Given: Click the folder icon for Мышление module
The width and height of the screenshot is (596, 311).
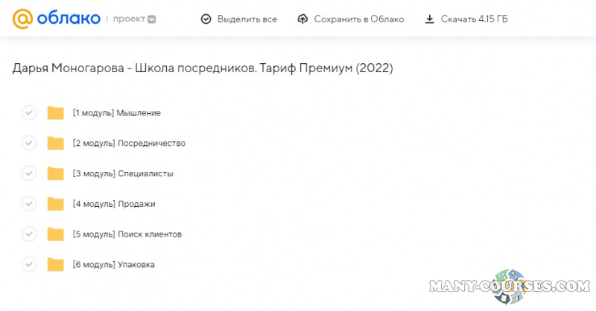Looking at the screenshot, I should coord(55,113).
